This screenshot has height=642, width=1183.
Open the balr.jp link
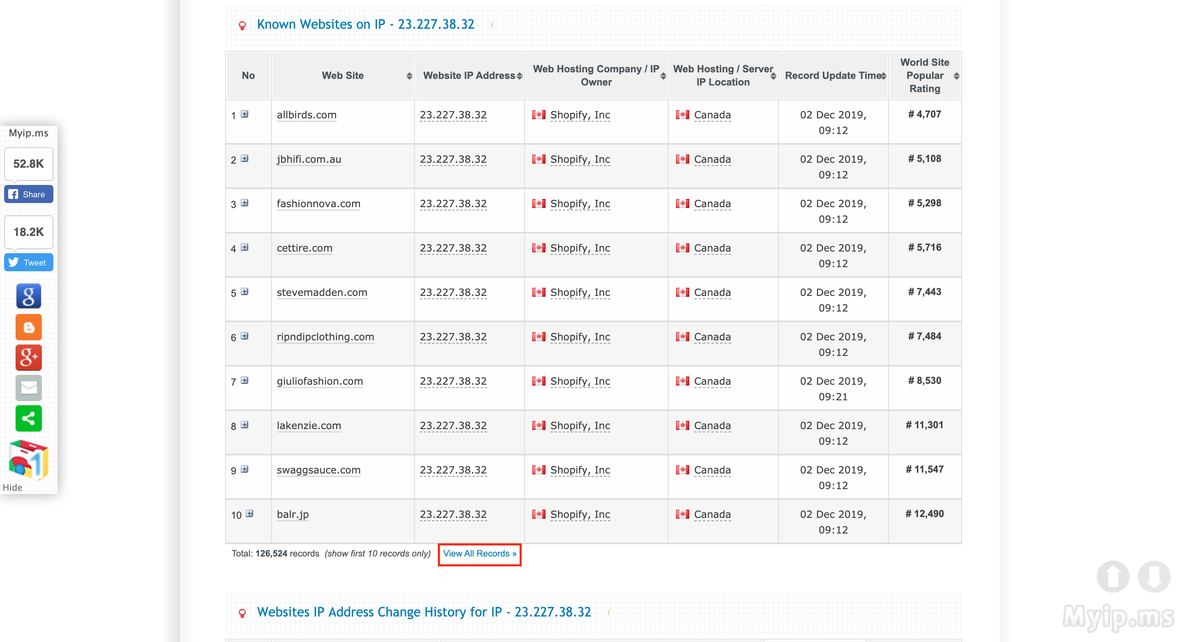tap(293, 515)
